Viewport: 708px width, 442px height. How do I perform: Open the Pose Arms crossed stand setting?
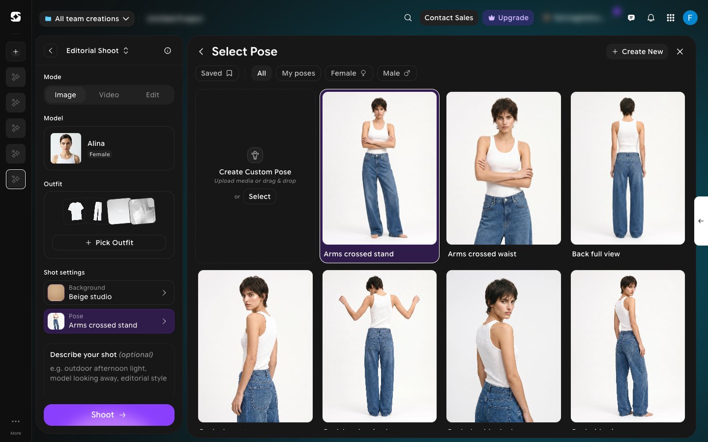[109, 321]
